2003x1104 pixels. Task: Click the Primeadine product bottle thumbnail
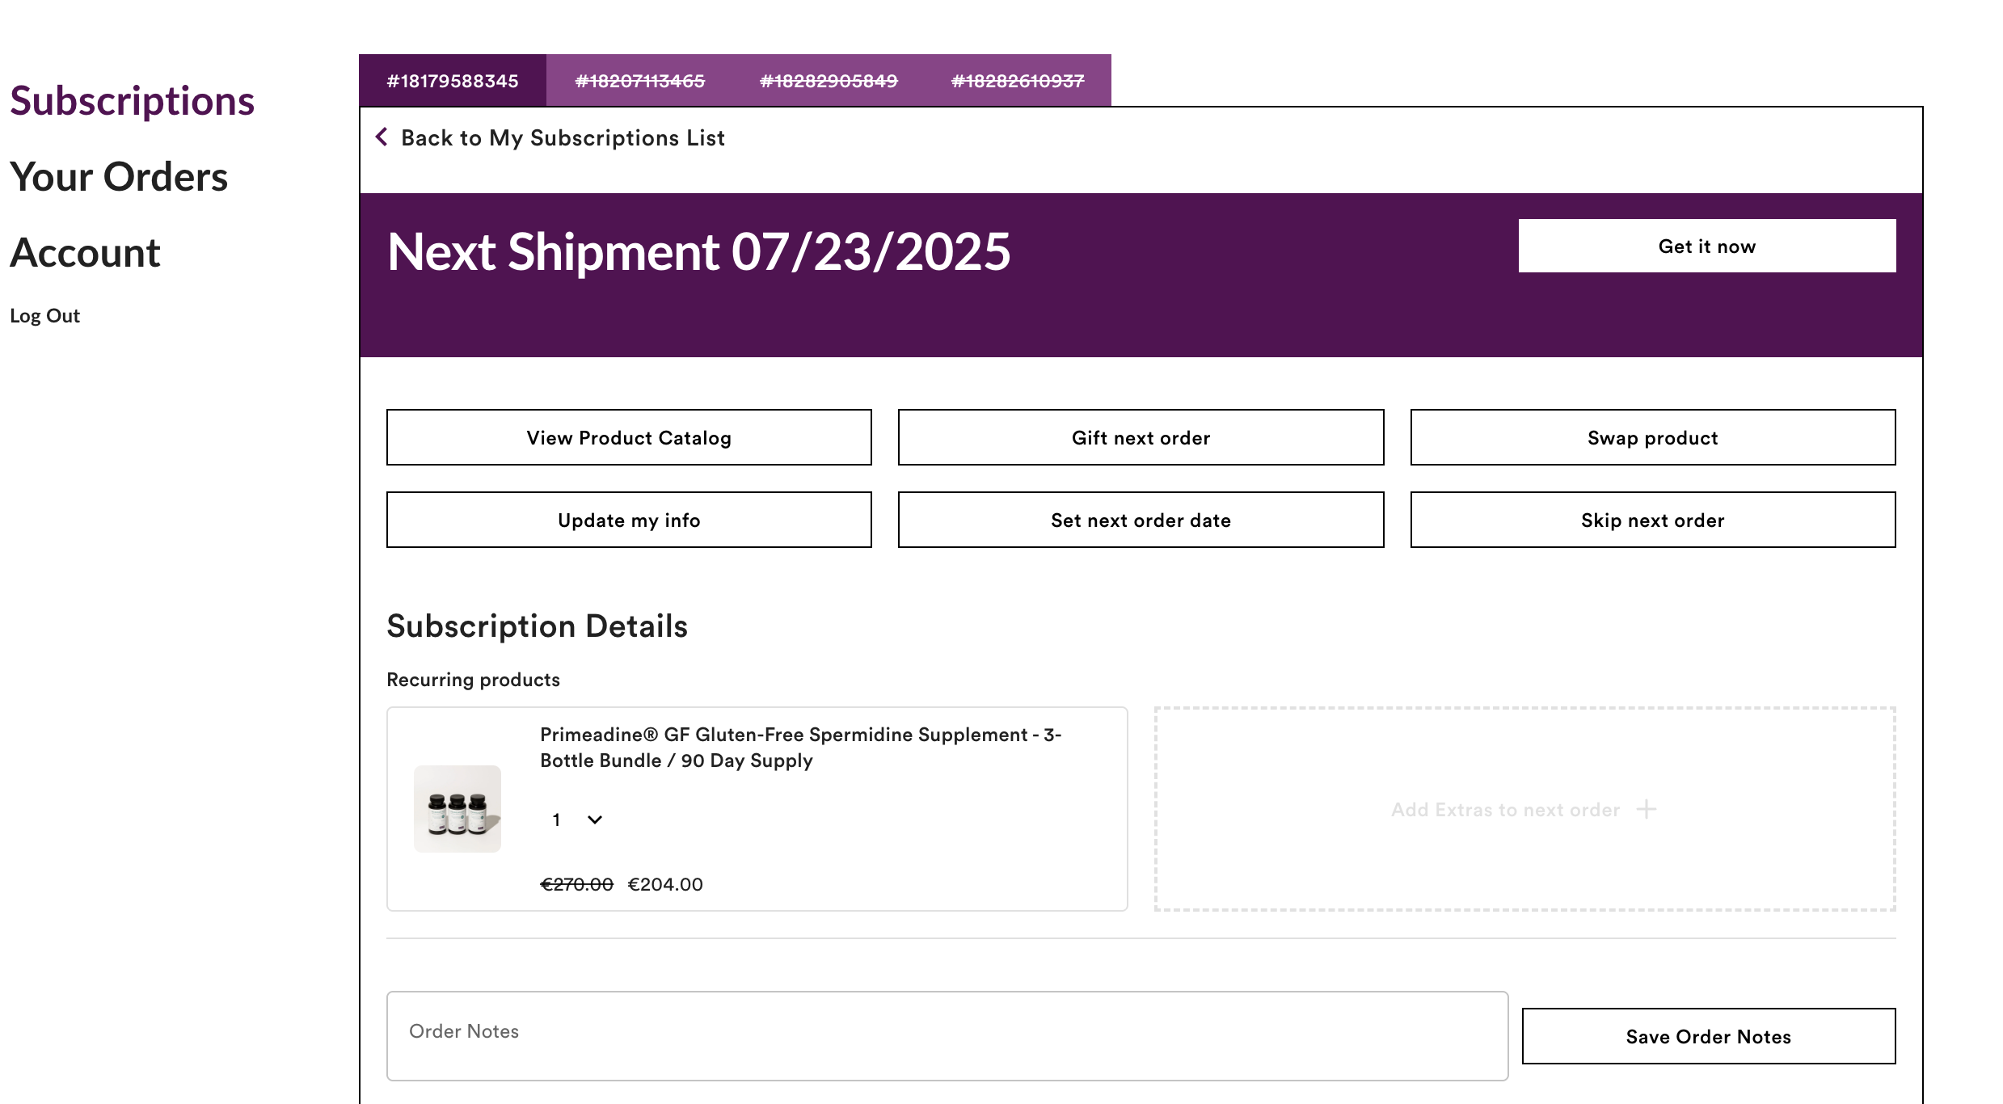(x=458, y=809)
